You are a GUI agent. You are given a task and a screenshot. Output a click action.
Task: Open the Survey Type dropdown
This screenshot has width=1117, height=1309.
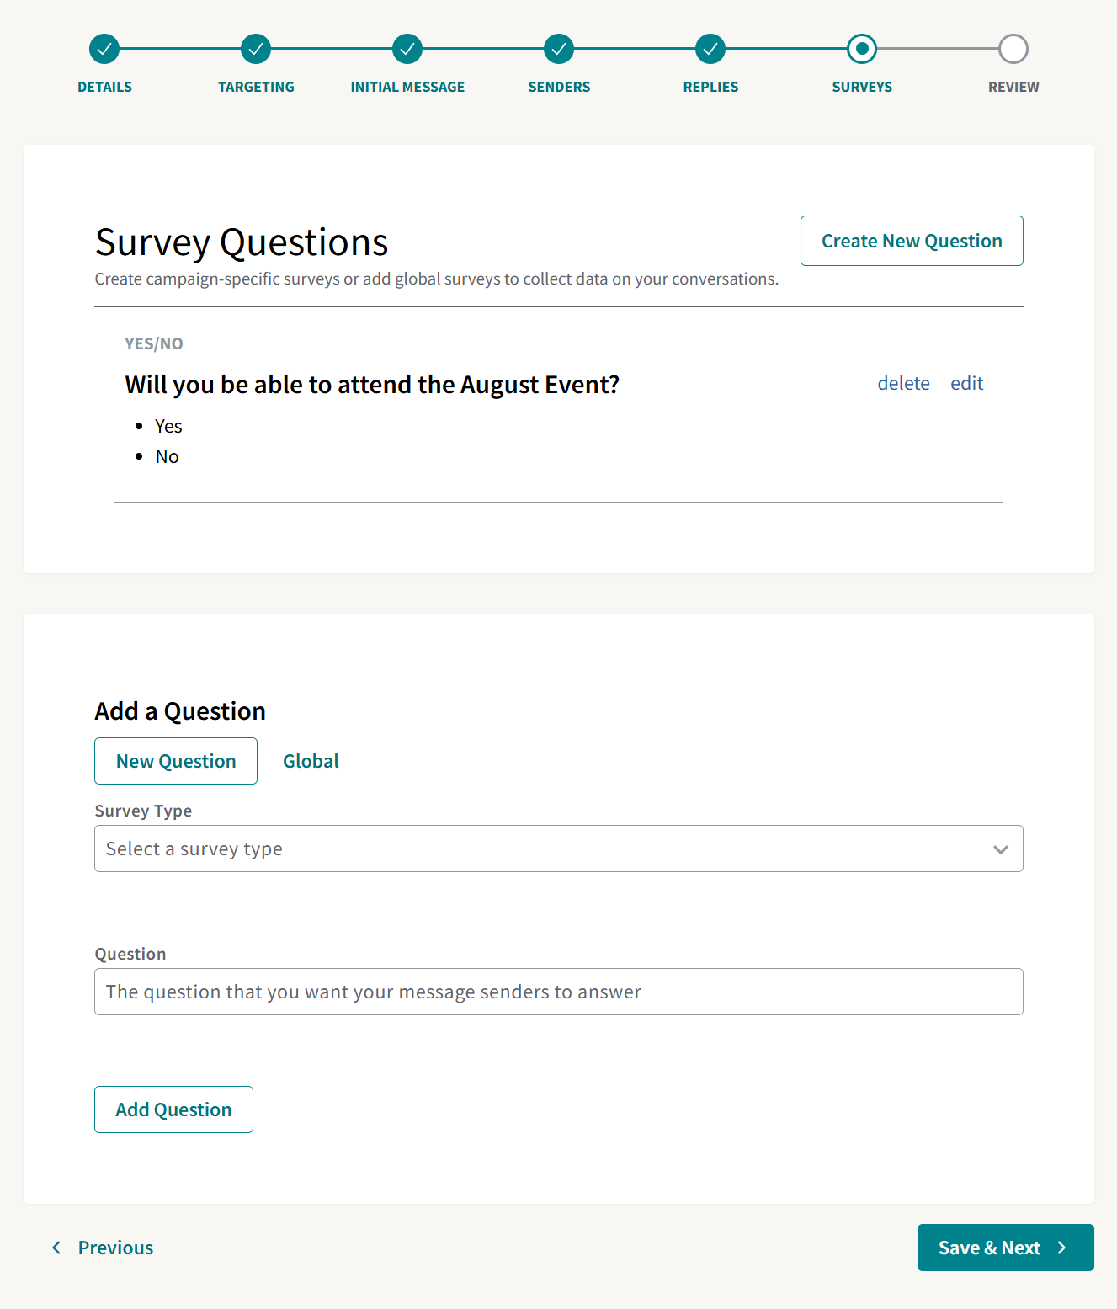[559, 849]
